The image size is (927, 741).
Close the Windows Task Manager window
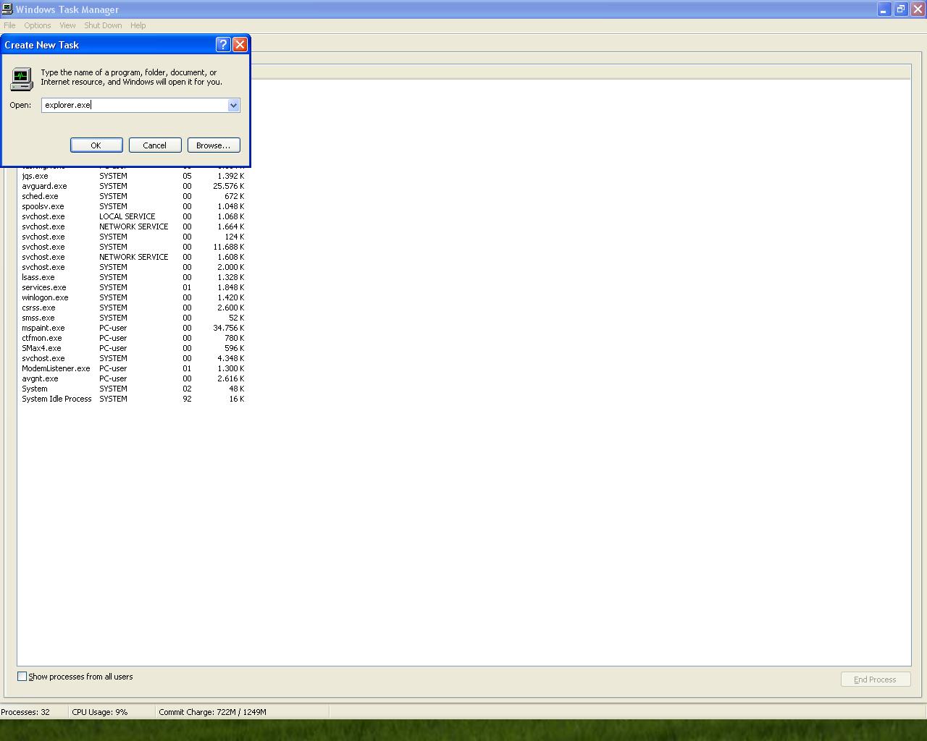click(917, 9)
